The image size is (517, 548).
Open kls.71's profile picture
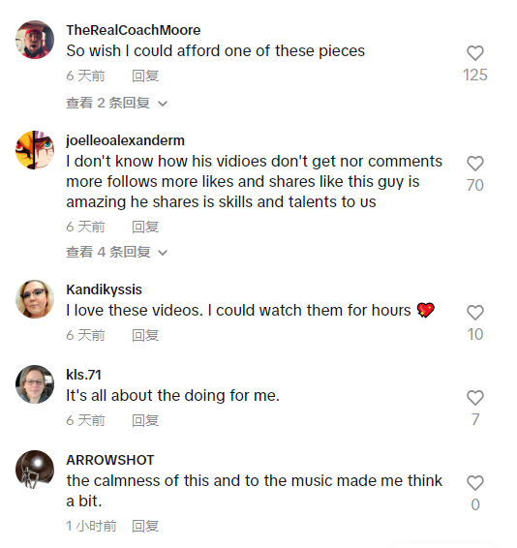35,384
